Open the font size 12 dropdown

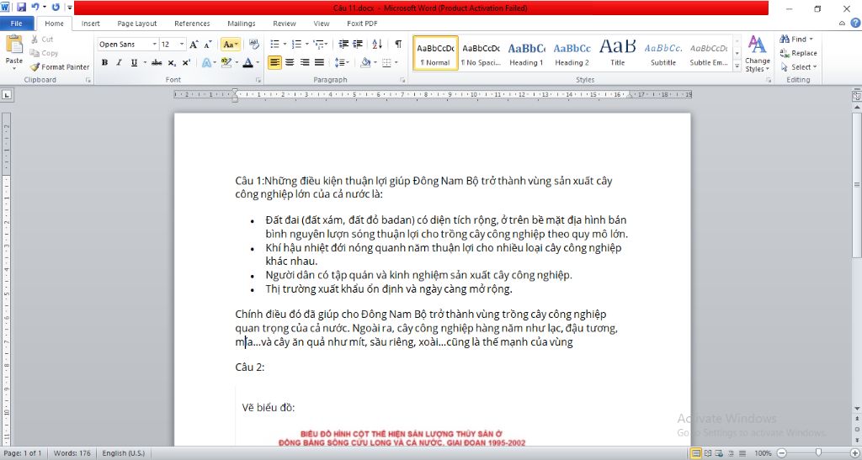point(182,45)
